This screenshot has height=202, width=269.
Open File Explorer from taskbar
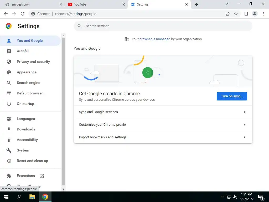click(x=32, y=197)
